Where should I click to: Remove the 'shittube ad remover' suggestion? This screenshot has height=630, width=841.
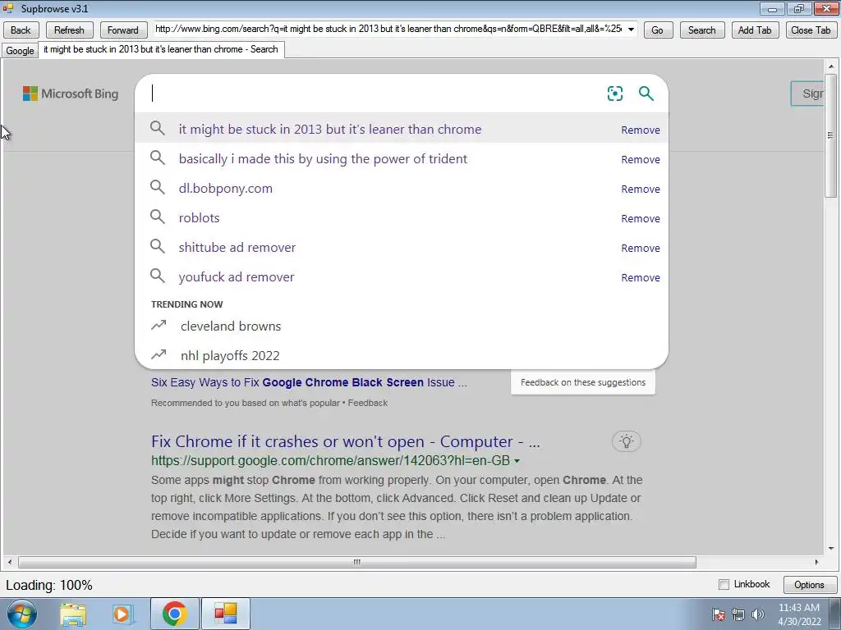(641, 248)
